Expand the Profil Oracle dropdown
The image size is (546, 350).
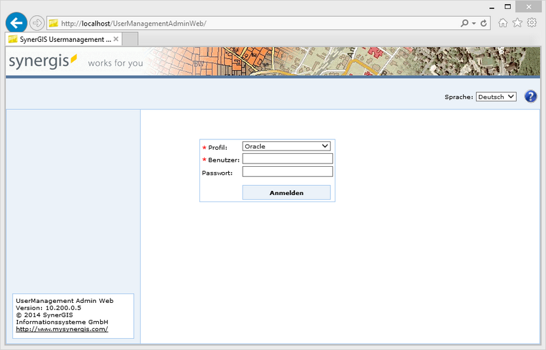[286, 147]
